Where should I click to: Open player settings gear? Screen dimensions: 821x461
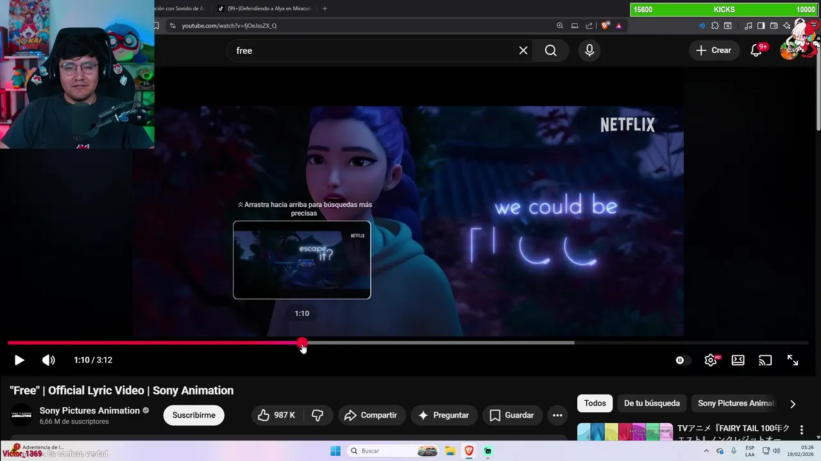point(711,360)
